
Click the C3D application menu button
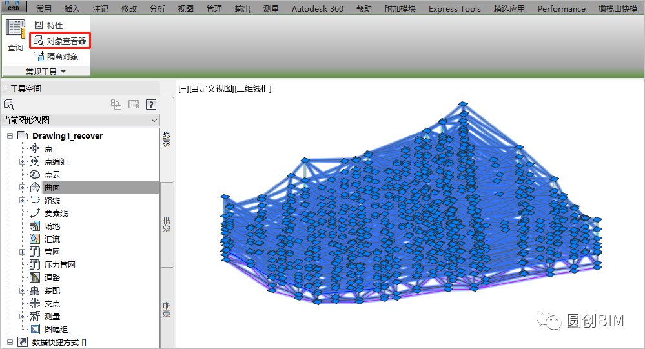pyautogui.click(x=13, y=6)
